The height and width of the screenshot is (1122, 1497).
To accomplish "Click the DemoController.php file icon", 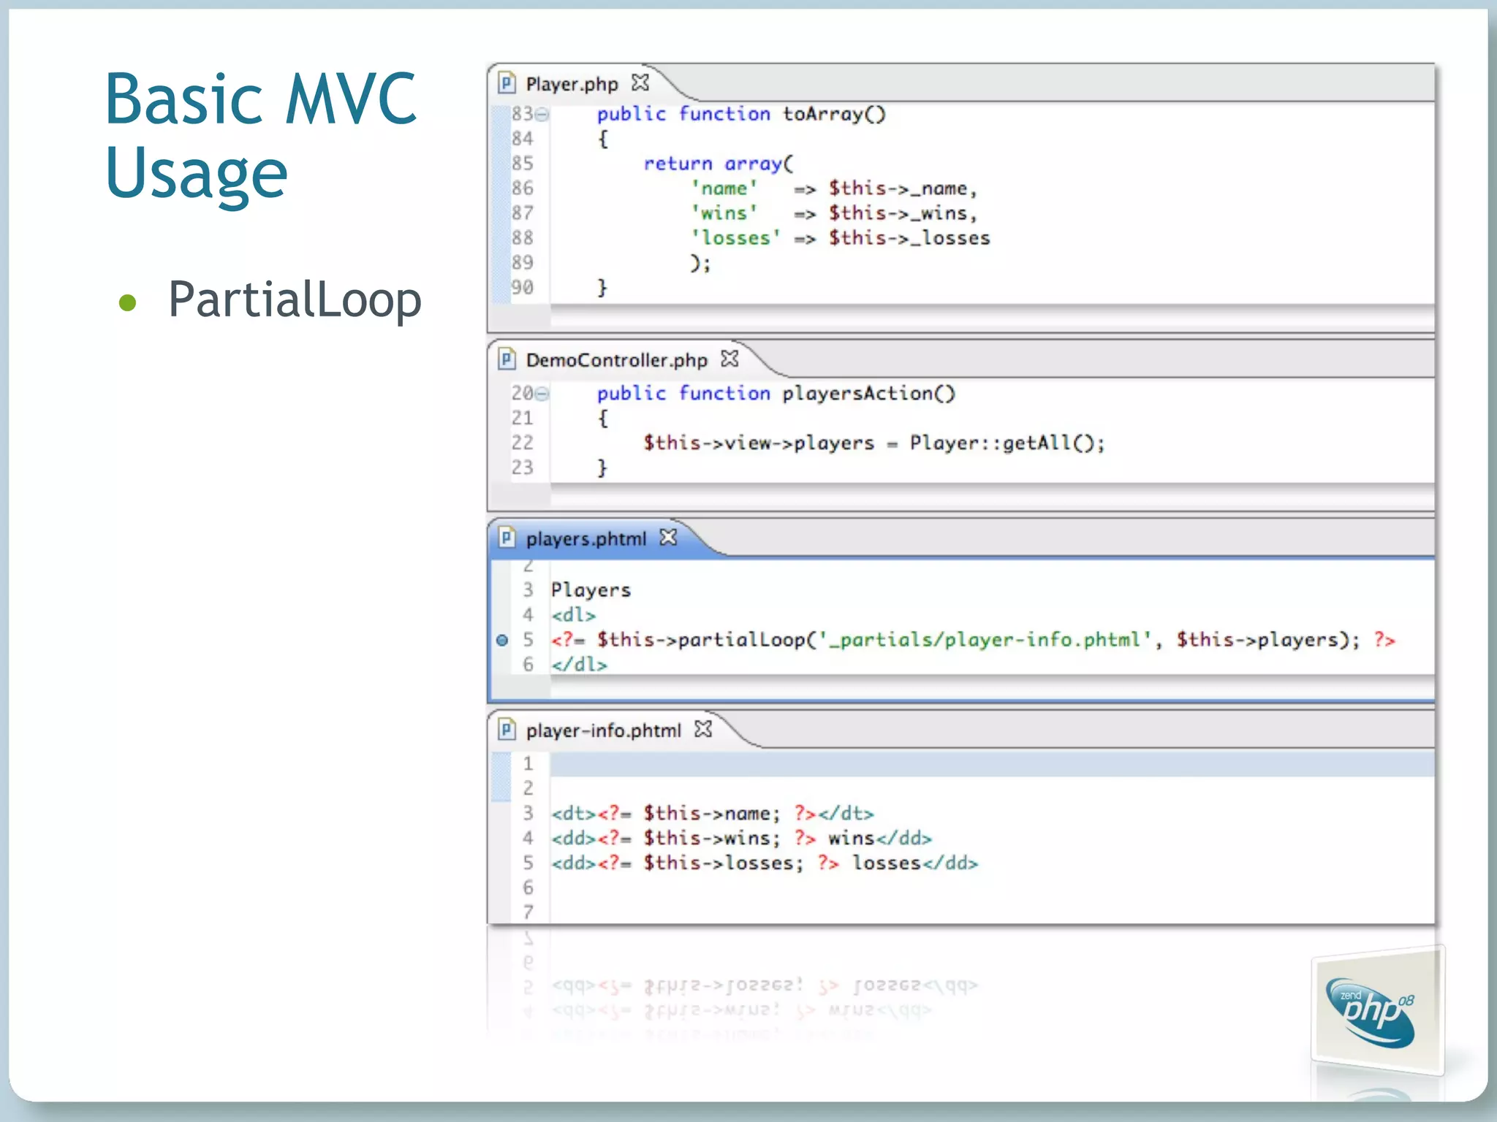I will (x=507, y=359).
